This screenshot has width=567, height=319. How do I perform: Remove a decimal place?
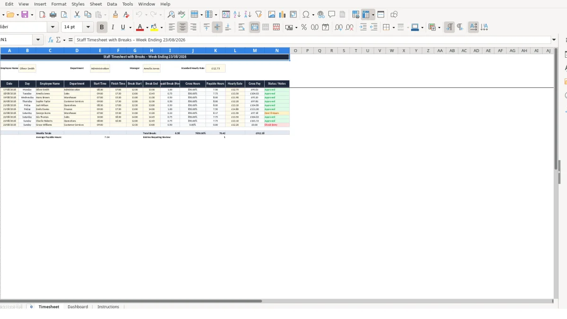coord(350,27)
